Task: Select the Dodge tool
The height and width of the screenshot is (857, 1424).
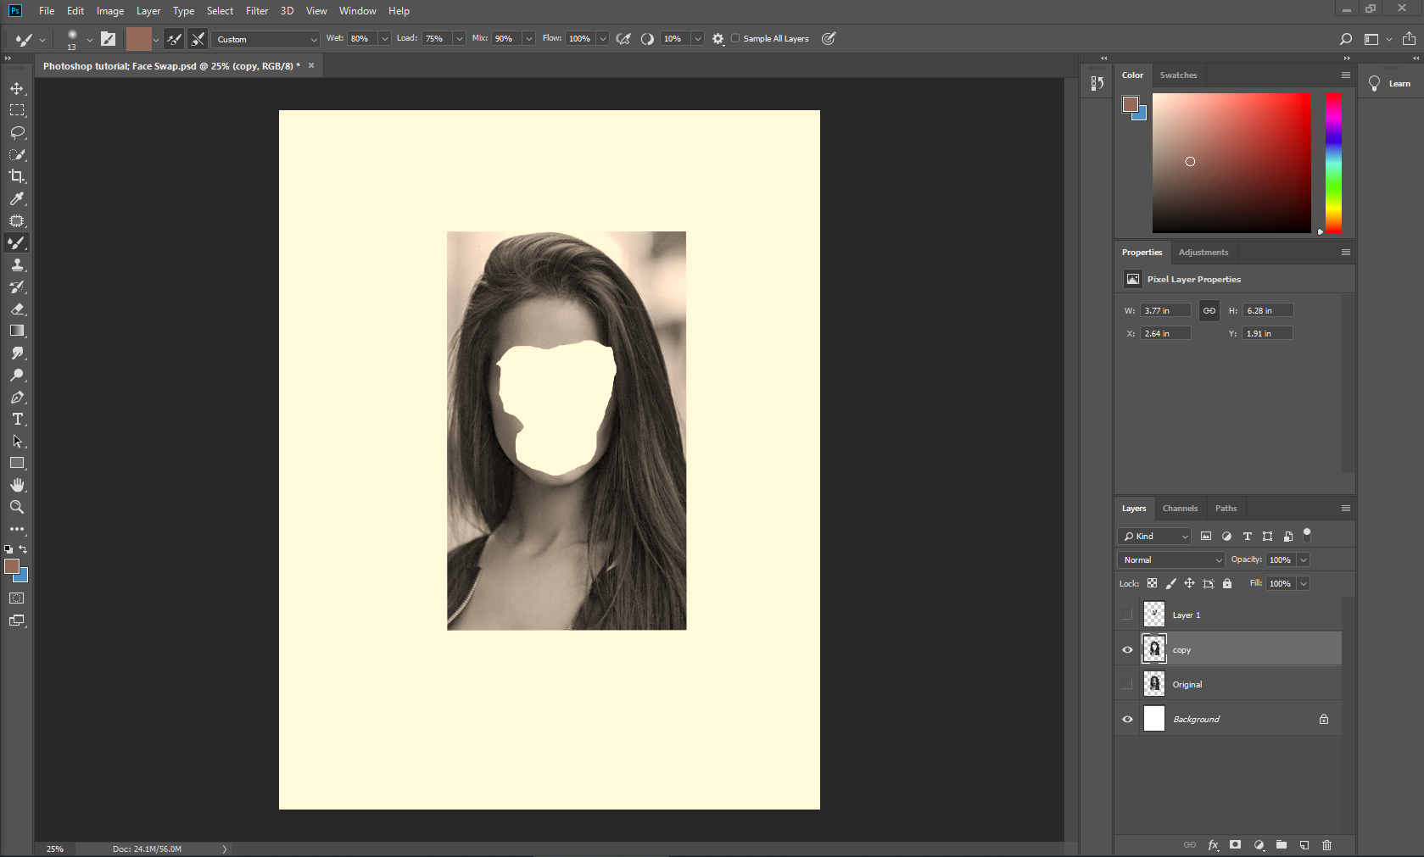Action: [x=17, y=375]
